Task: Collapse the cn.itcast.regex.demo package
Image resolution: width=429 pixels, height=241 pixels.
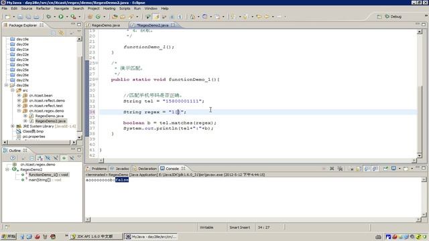Action: point(19,110)
